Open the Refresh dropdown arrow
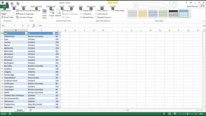Viewport: 206px width, 116px height. [58, 18]
